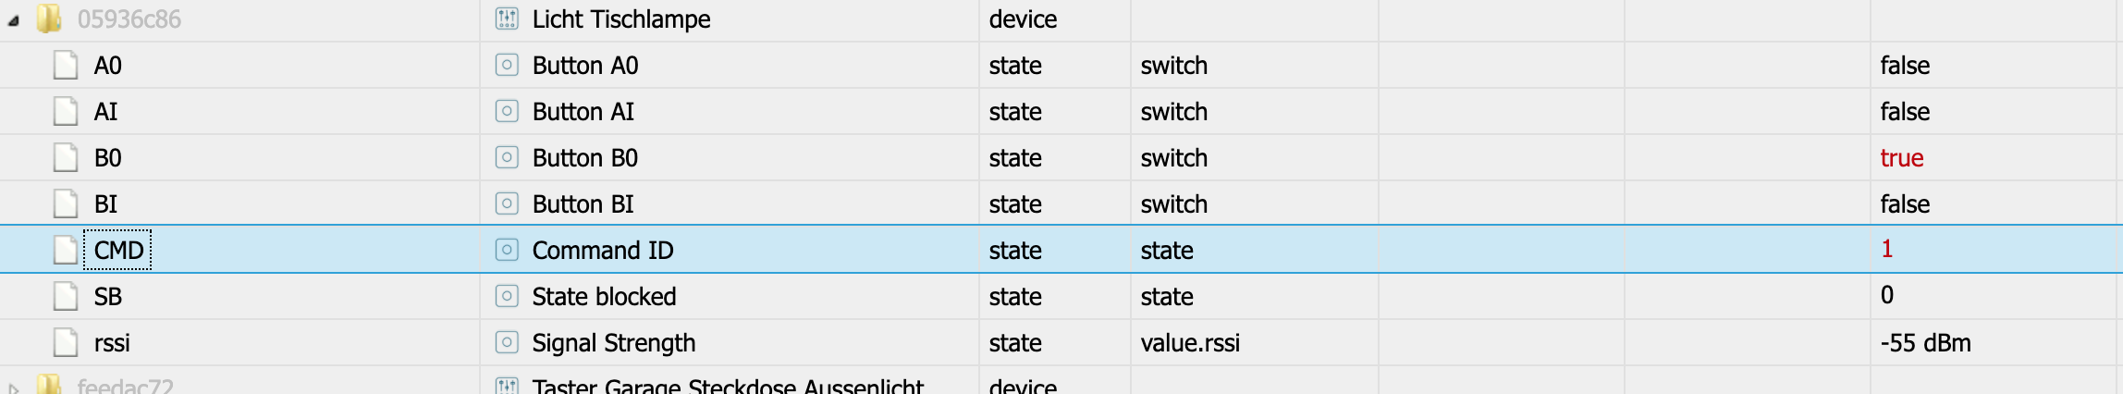Click the -55 dBm signal value
Screen dimensions: 2123x394
pyautogui.click(x=1925, y=343)
